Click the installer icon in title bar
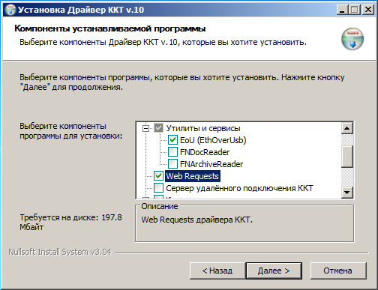The height and width of the screenshot is (290, 378). point(10,10)
